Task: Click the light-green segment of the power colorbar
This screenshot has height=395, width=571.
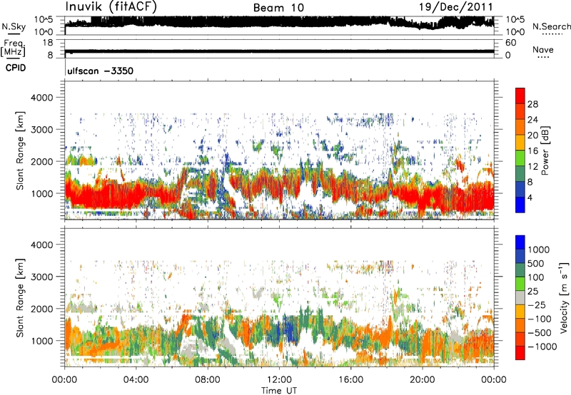Action: point(520,158)
